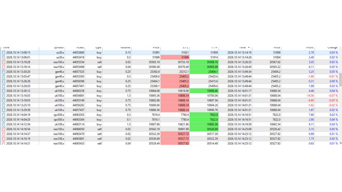This screenshot has height=192, width=342.
Task: Click the buy order icon for ticket 44055149
Action: point(4,100)
